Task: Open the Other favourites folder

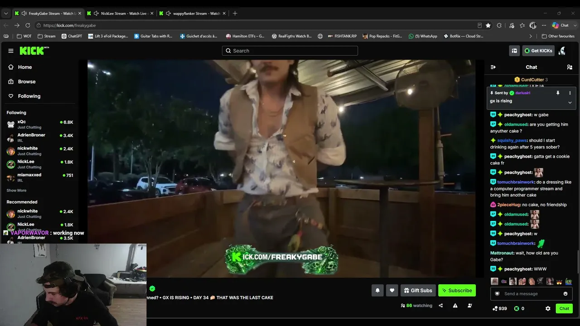Action: pyautogui.click(x=558, y=36)
